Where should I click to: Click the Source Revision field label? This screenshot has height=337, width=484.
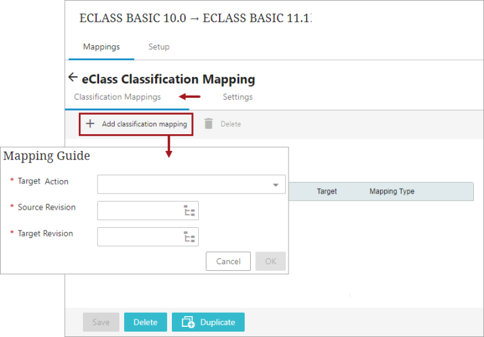(x=47, y=207)
